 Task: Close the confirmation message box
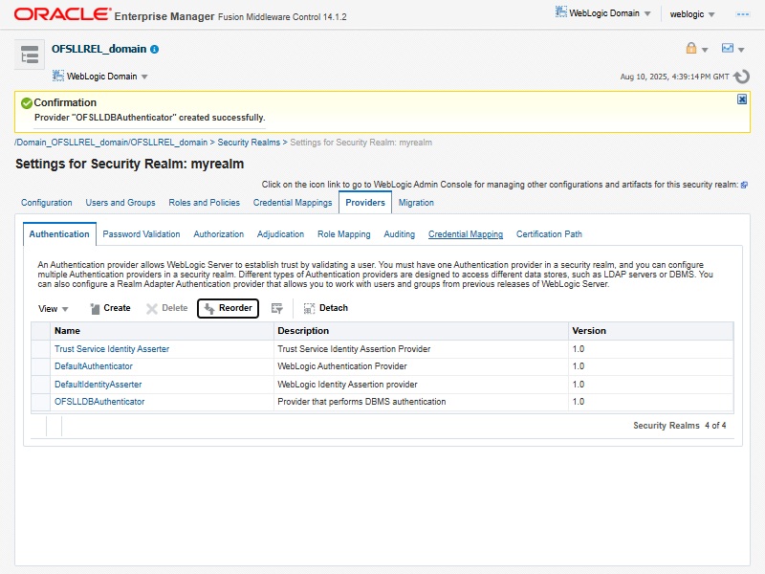tap(742, 99)
